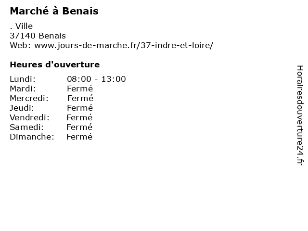Click the Fermé status next to Jeudi
This screenshot has width=308, height=231.
click(80, 108)
